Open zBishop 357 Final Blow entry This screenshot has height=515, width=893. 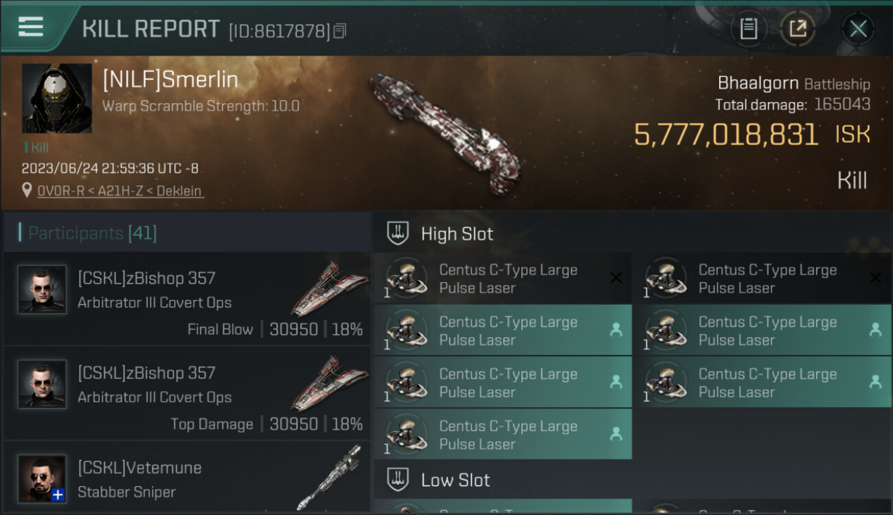(187, 300)
